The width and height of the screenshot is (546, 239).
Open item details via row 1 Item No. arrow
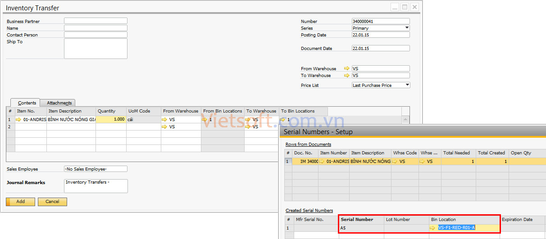click(18, 120)
